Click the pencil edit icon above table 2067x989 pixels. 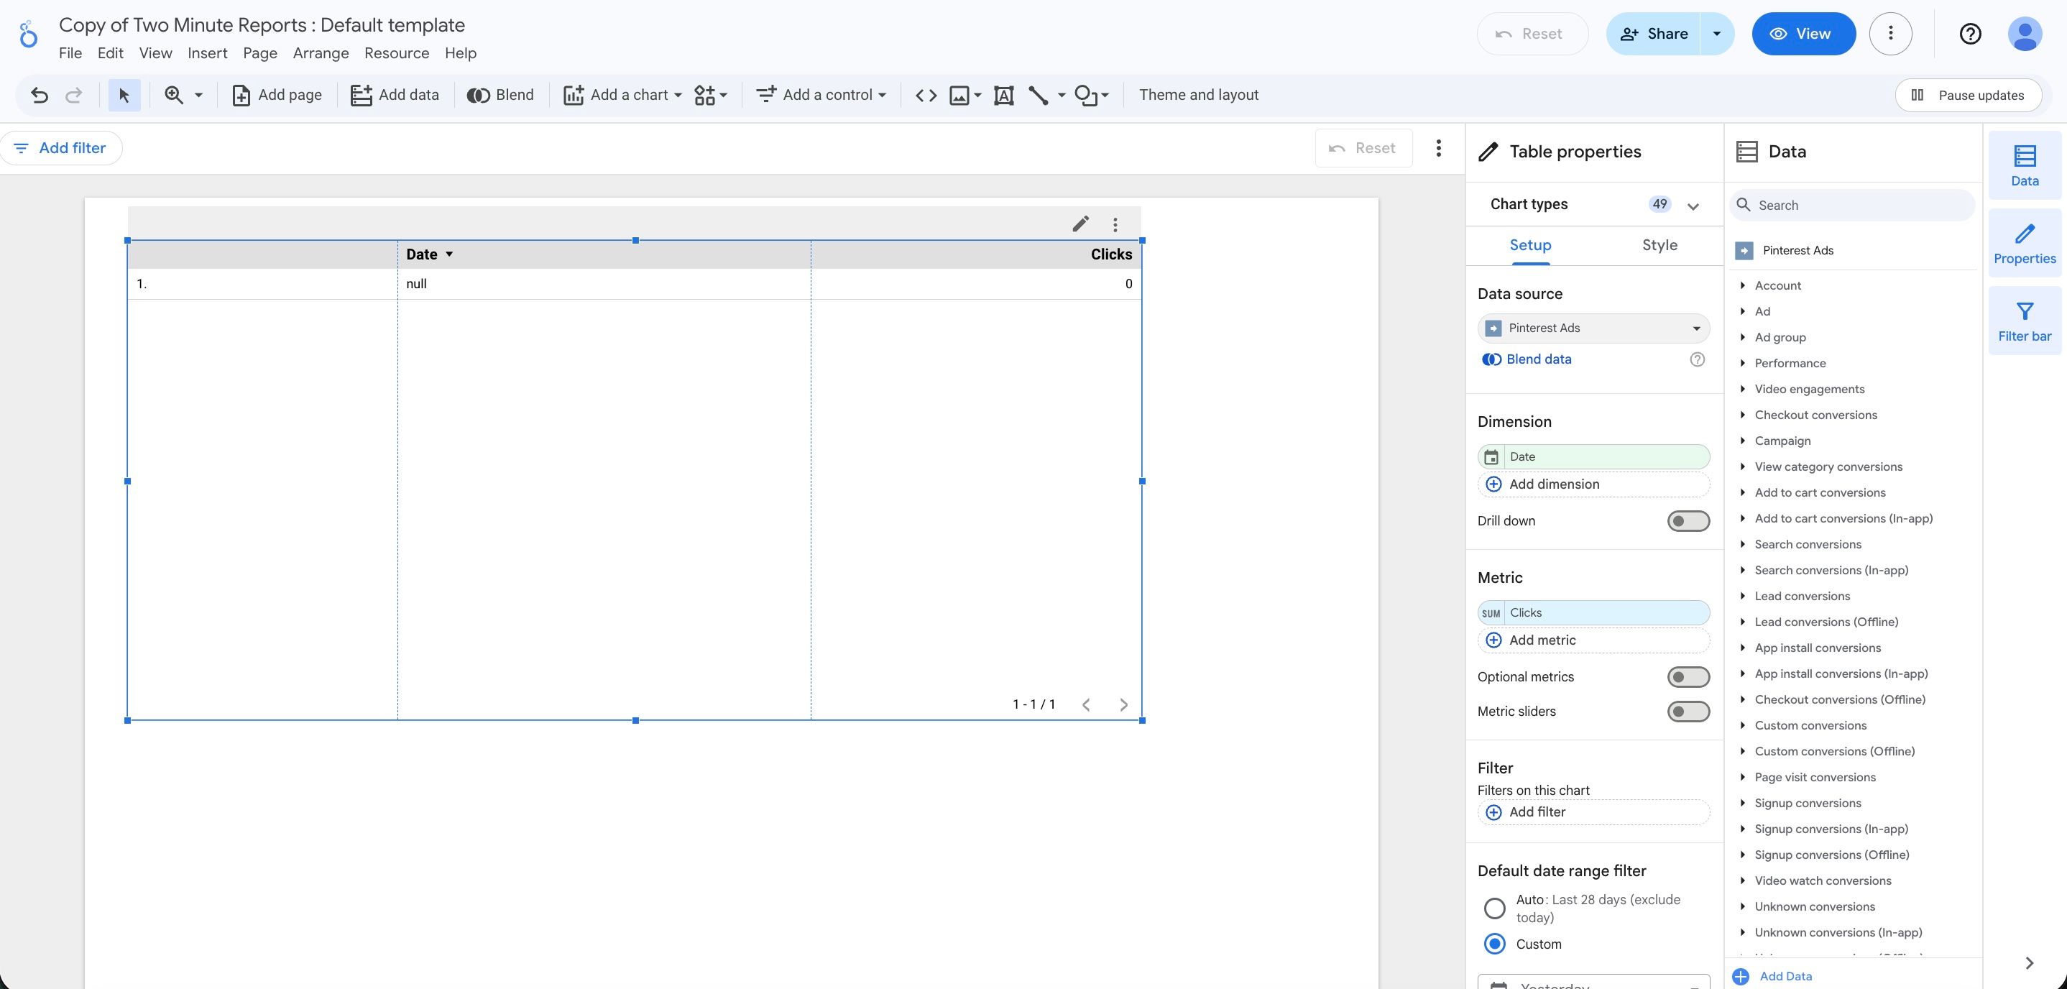[x=1080, y=224]
